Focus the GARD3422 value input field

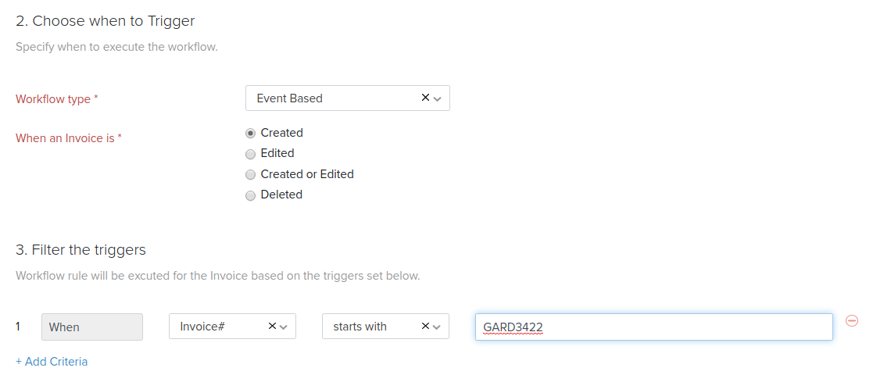(x=653, y=327)
